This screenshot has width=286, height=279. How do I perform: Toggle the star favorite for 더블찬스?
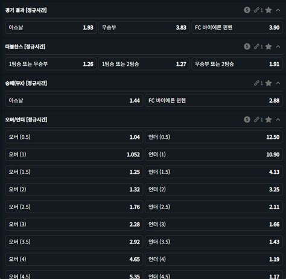[x=269, y=46]
